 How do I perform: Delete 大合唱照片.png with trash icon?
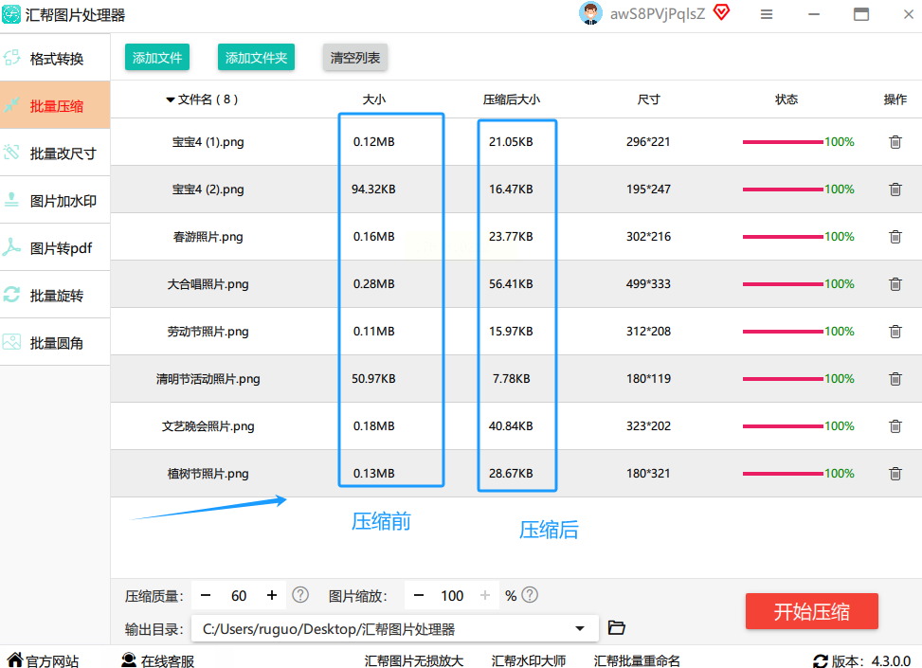[895, 284]
